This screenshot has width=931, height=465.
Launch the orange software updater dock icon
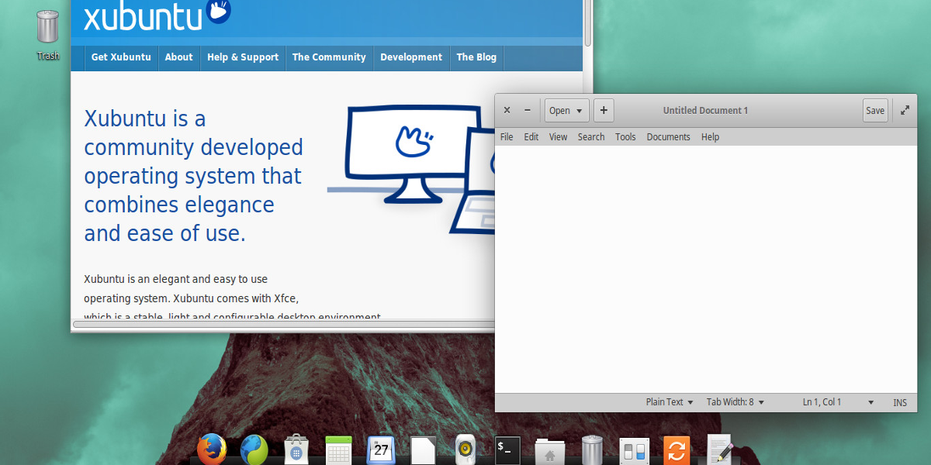tap(677, 450)
